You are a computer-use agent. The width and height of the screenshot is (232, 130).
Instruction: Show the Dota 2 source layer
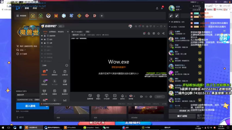(42, 61)
